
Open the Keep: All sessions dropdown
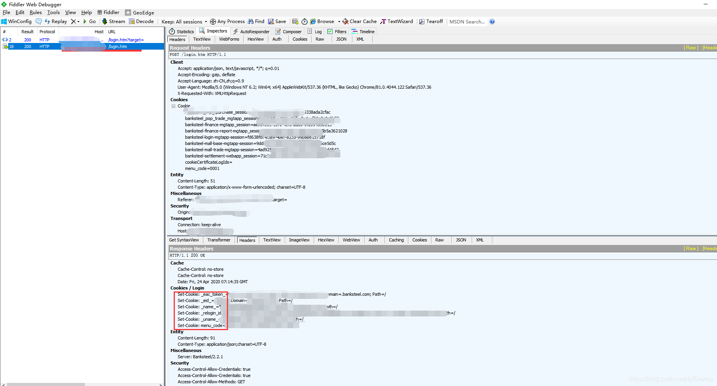[184, 22]
